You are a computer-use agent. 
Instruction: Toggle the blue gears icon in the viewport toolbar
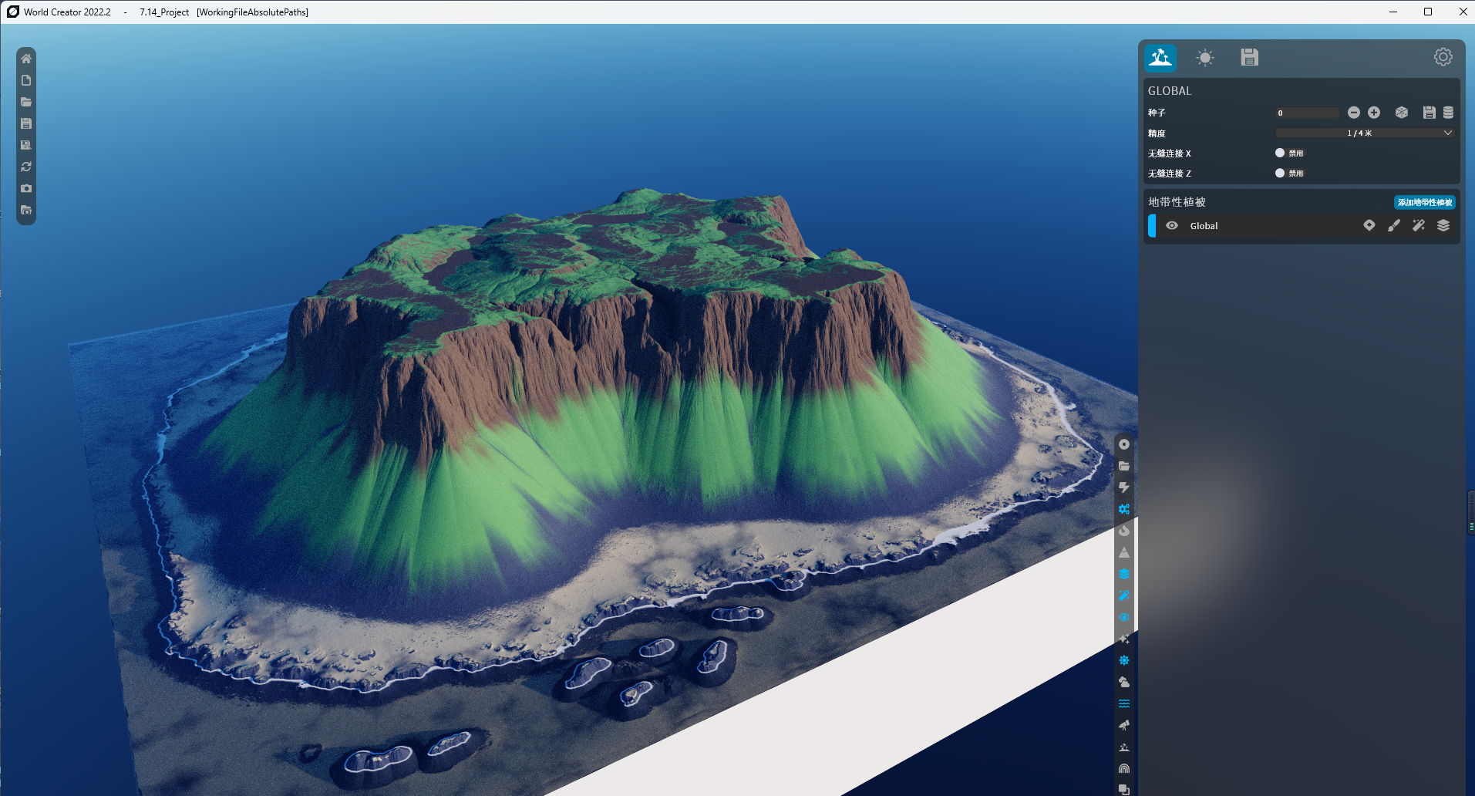click(x=1124, y=509)
